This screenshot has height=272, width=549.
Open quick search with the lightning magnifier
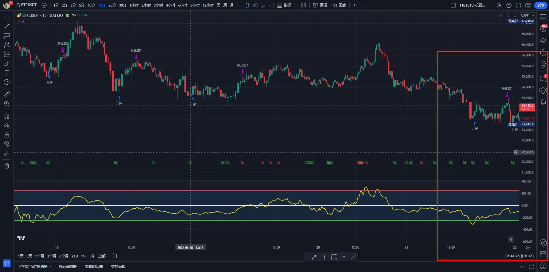(x=499, y=5)
